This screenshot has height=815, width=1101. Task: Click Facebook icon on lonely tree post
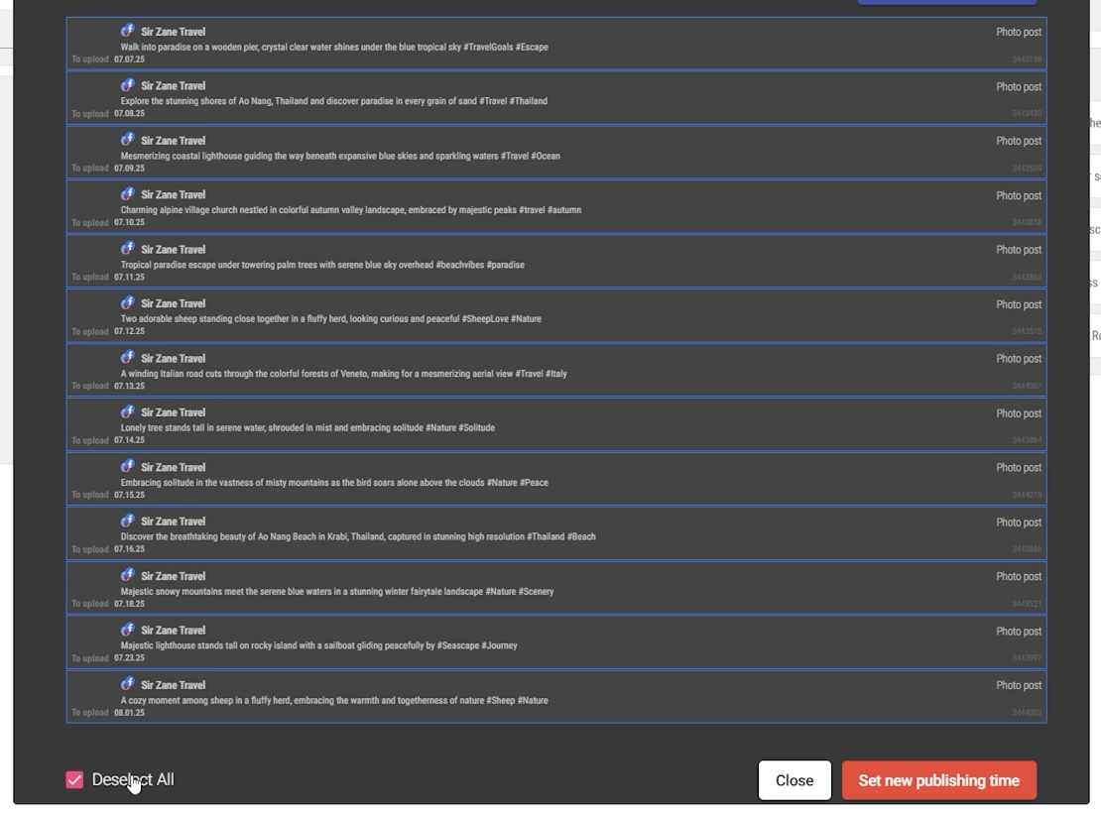[x=127, y=412]
